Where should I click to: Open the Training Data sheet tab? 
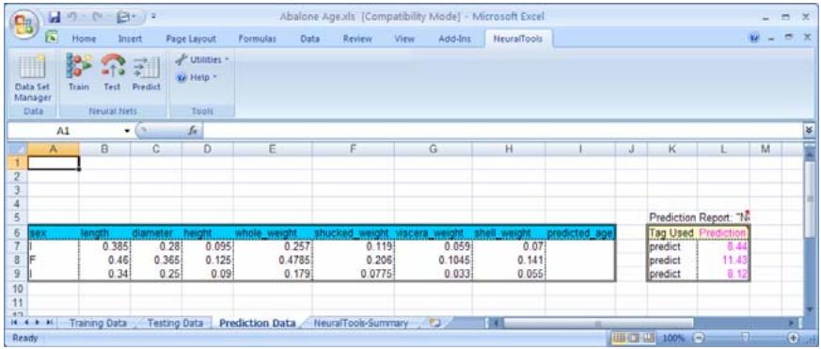99,324
